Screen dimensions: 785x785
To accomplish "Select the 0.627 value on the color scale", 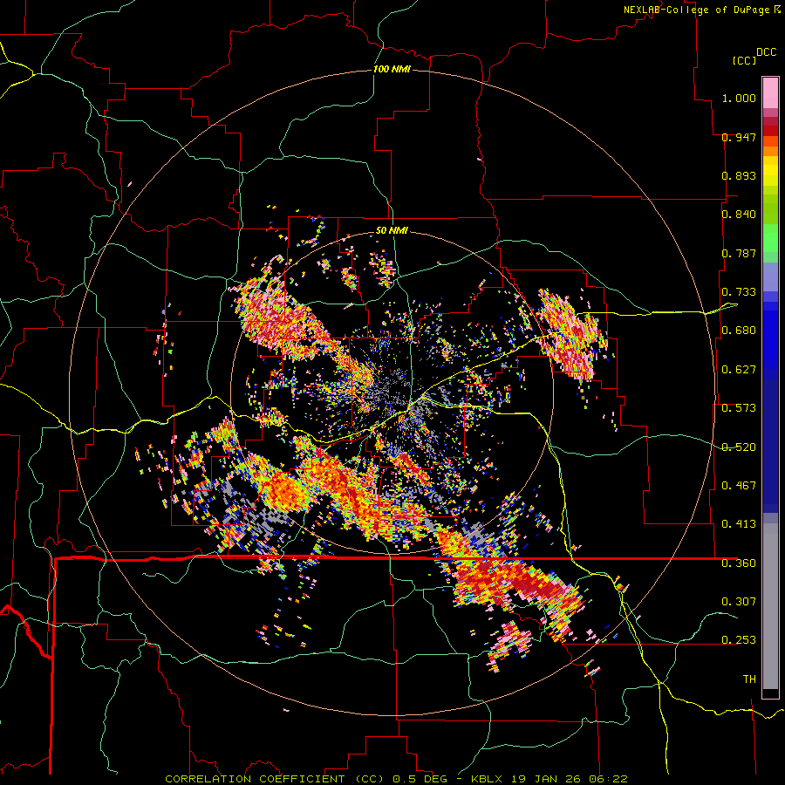I will [x=739, y=370].
